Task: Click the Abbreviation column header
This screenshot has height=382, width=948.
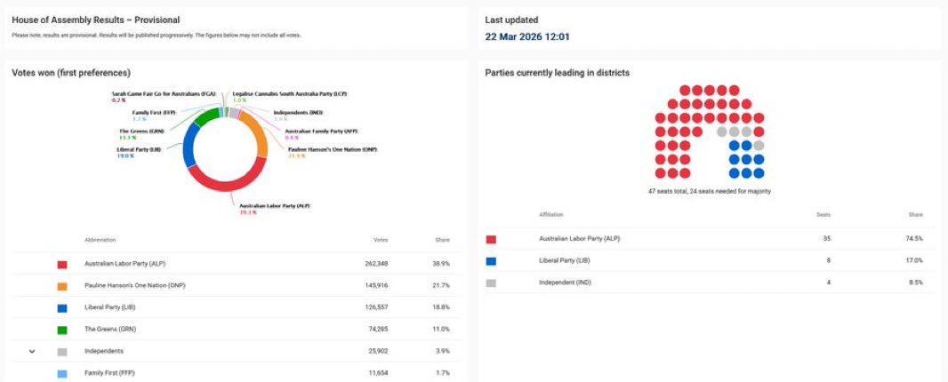Action: [100, 240]
